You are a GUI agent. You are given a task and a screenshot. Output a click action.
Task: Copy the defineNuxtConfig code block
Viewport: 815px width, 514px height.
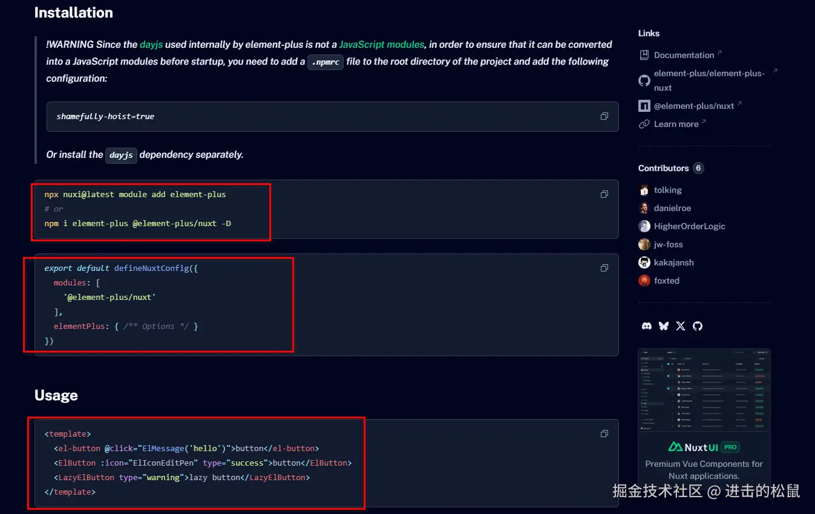(x=604, y=268)
